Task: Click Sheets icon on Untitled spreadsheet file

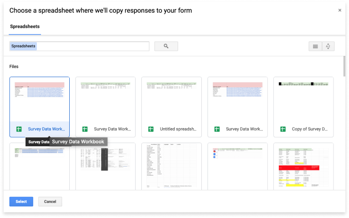Action: (x=151, y=129)
